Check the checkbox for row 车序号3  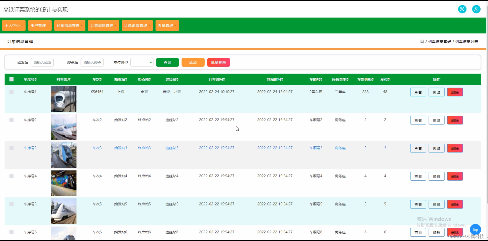11,148
